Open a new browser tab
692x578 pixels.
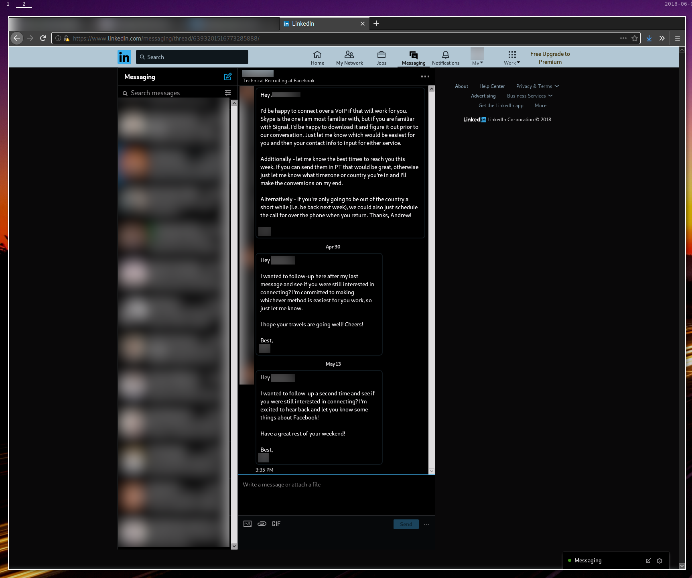click(376, 23)
